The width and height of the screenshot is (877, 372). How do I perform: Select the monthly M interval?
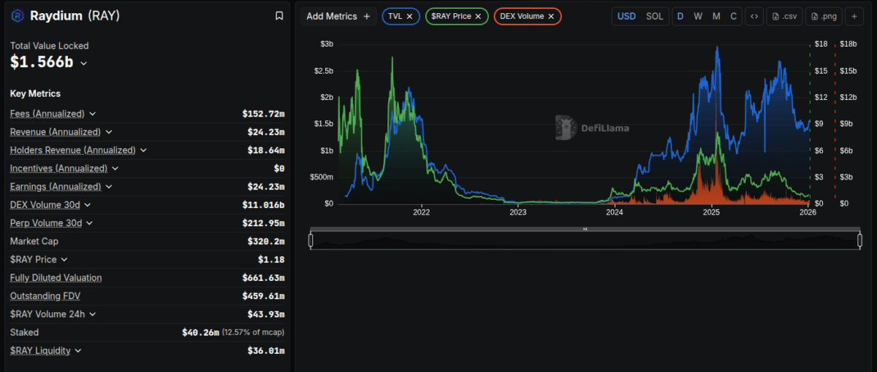pyautogui.click(x=716, y=16)
